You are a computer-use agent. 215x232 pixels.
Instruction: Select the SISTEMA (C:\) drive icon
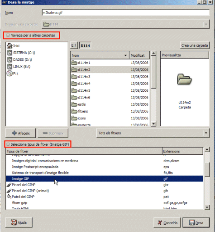click(10, 53)
